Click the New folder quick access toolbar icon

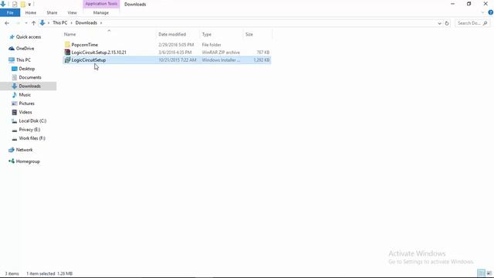point(22,5)
